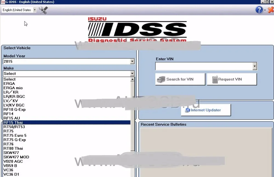This screenshot has width=274, height=177.
Task: Select SKW477 MOD in the Make list
Action: coord(67,157)
